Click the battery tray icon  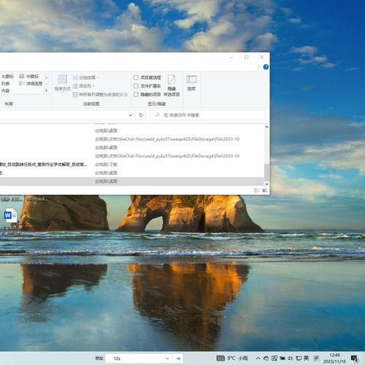click(283, 358)
